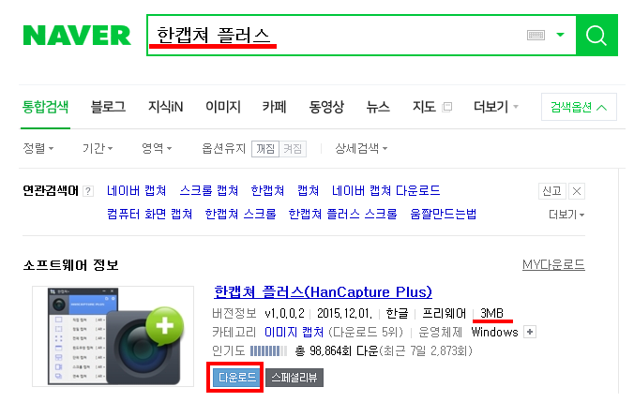Set 옵션유지 to 꺼짐

265,149
